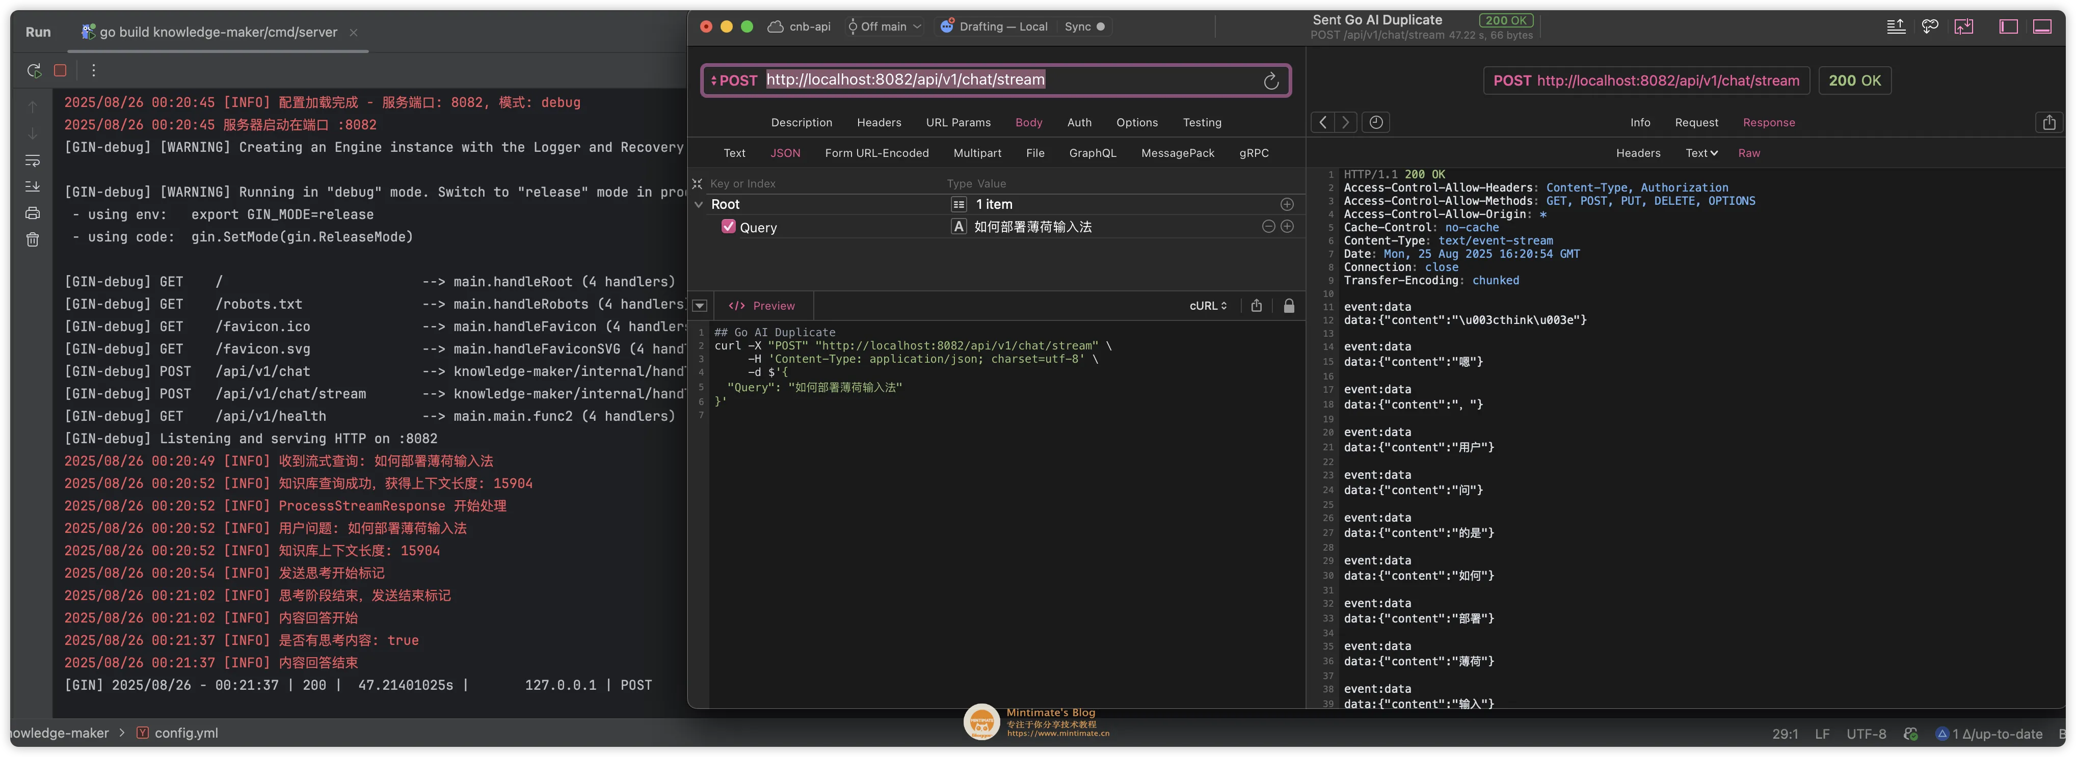Add a child item to Root
This screenshot has height=757, width=2076.
pyautogui.click(x=1287, y=205)
